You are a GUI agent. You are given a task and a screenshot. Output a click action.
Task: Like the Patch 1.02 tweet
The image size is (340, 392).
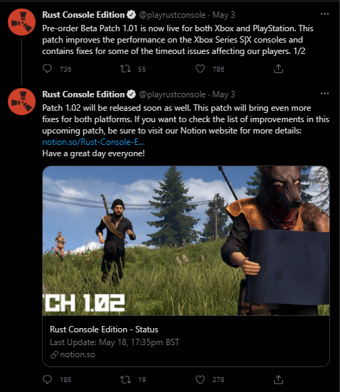pyautogui.click(x=200, y=379)
